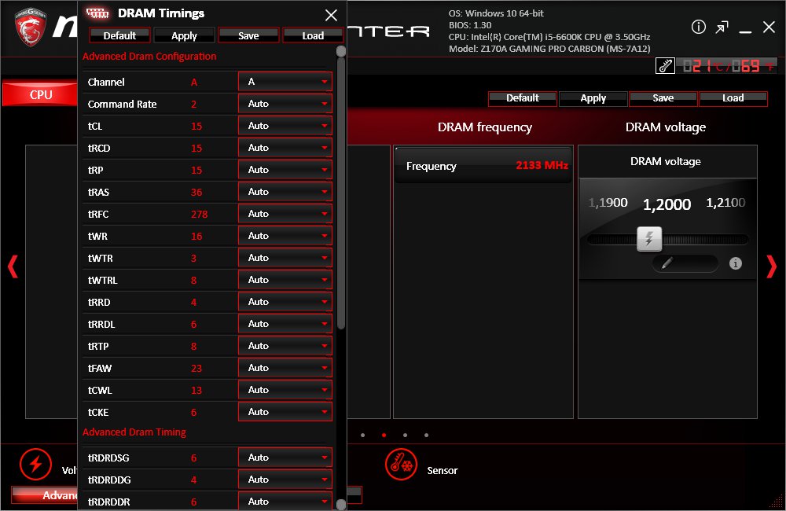This screenshot has height=511, width=786.
Task: Open the tRP Auto dropdown
Action: 285,170
